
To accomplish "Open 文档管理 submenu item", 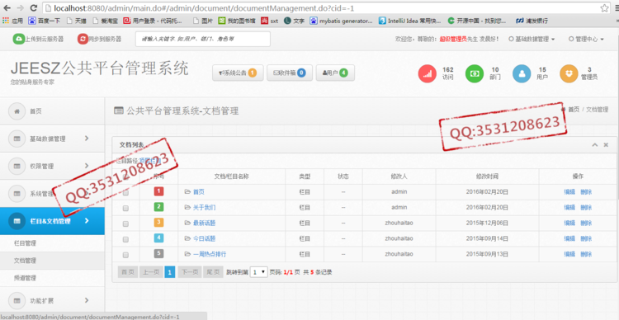I will [52, 261].
